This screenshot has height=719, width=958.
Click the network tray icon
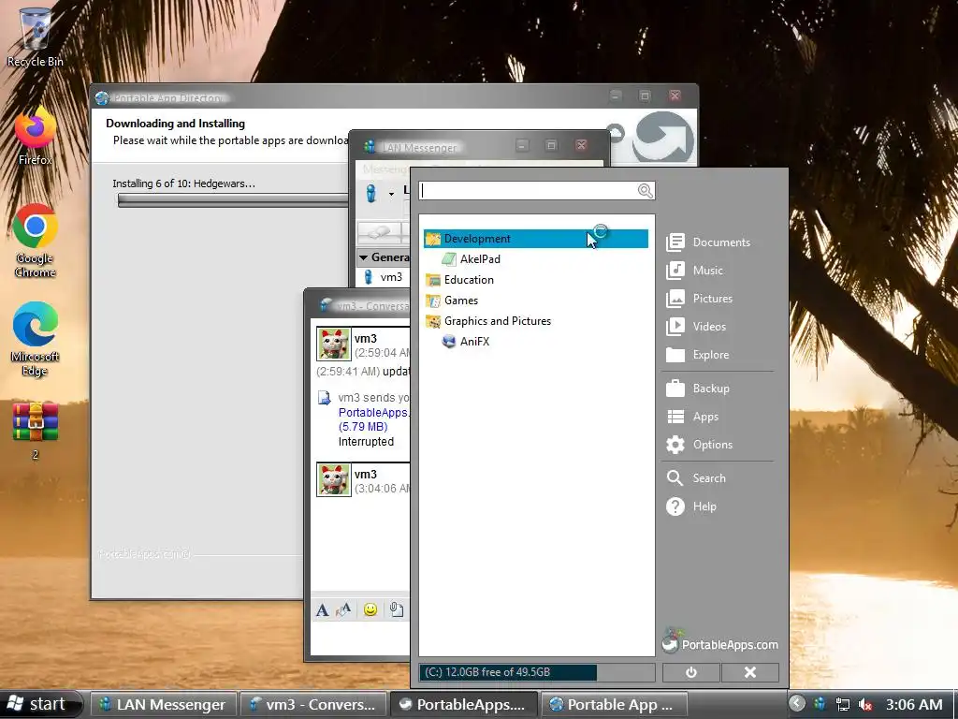pos(843,704)
